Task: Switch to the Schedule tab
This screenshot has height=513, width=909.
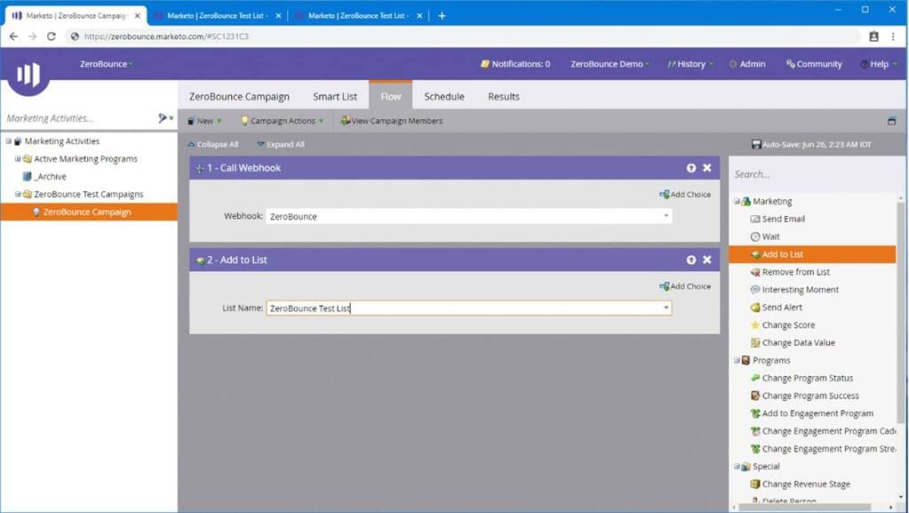Action: (444, 96)
